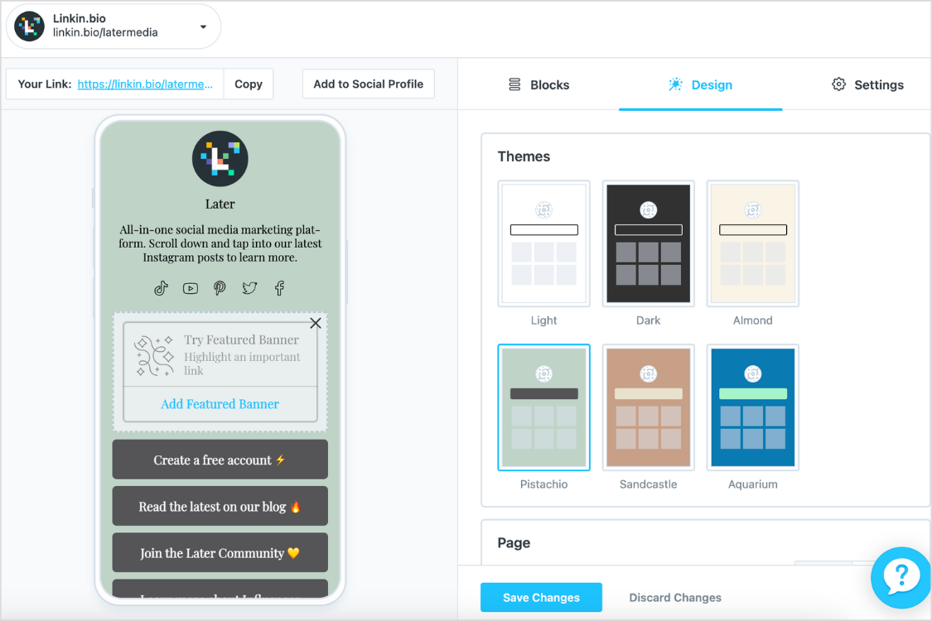
Task: Click the Themes section heading
Action: [524, 156]
